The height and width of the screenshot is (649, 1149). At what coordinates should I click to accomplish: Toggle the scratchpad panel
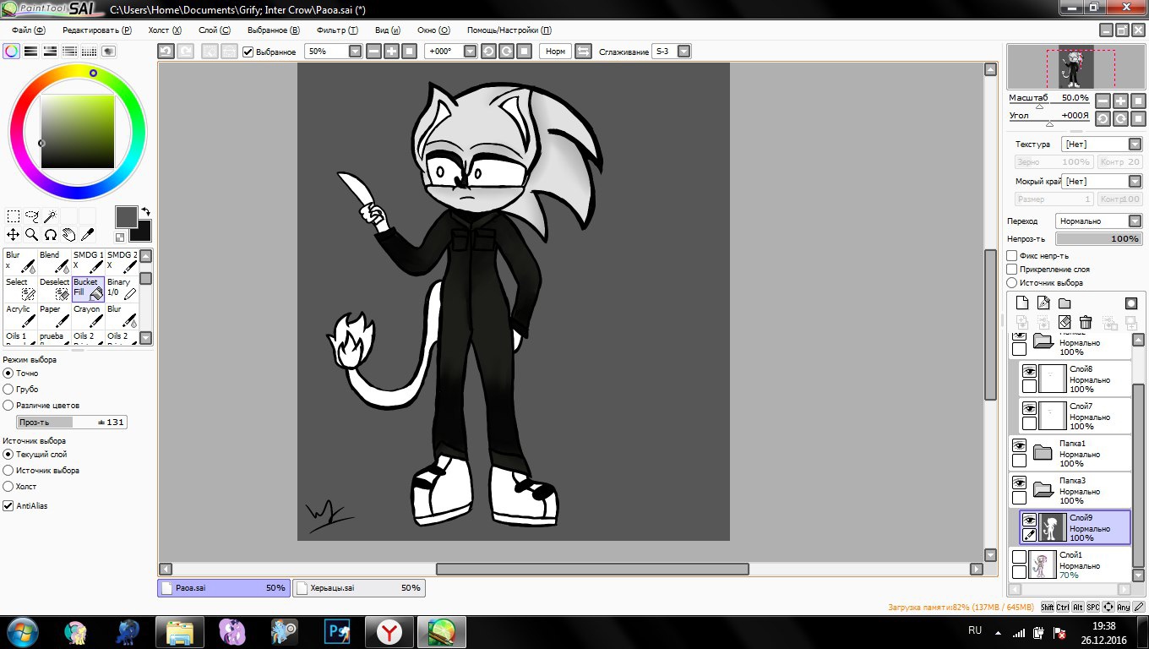(109, 51)
